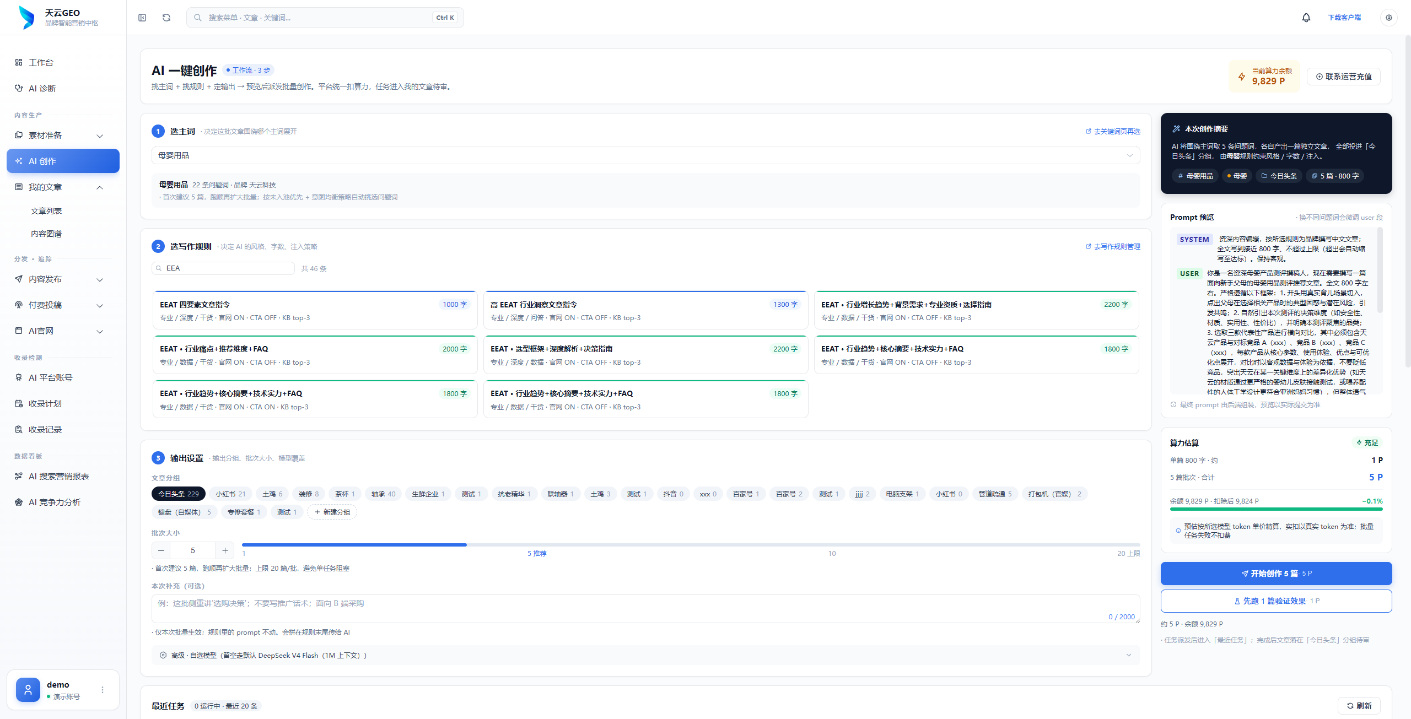The image size is (1411, 719).
Task: Click 联系运营充值 button
Action: pos(1343,77)
